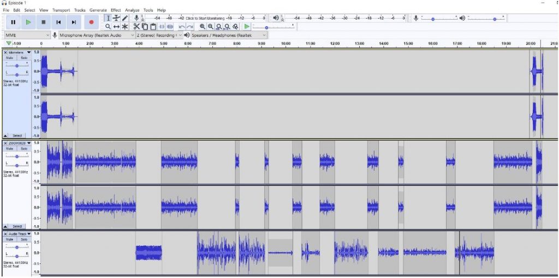The height and width of the screenshot is (278, 559).
Task: Click the 10:00 mark on the timeline ruler
Action: (286, 44)
